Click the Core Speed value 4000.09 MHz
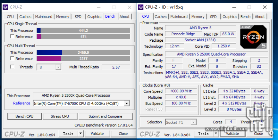The width and height of the screenshot is (278, 140). [x=181, y=91]
